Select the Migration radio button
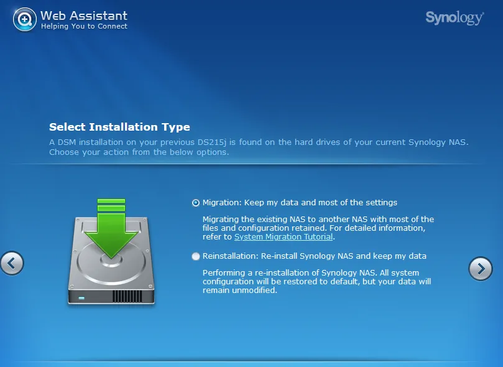Image resolution: width=503 pixels, height=367 pixels. [196, 203]
